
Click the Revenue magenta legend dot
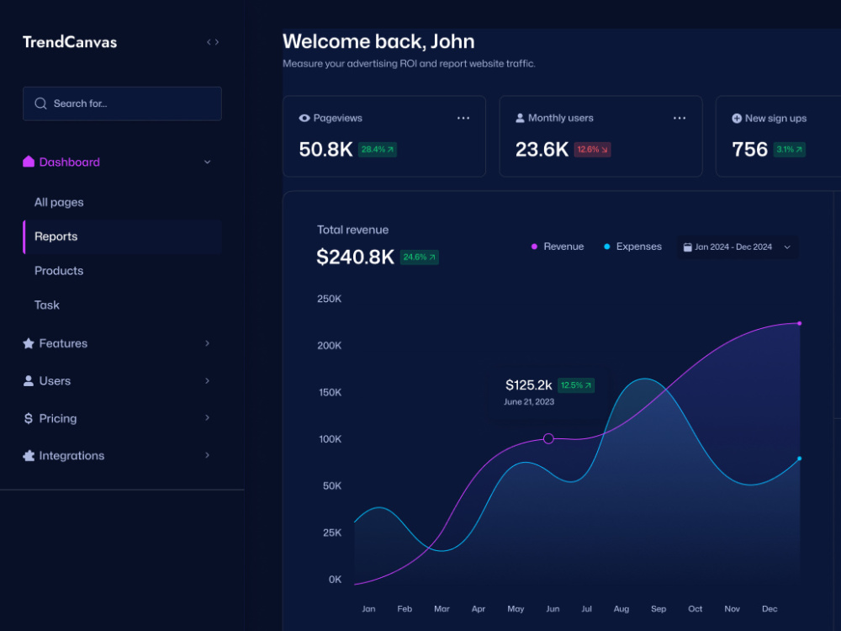534,247
